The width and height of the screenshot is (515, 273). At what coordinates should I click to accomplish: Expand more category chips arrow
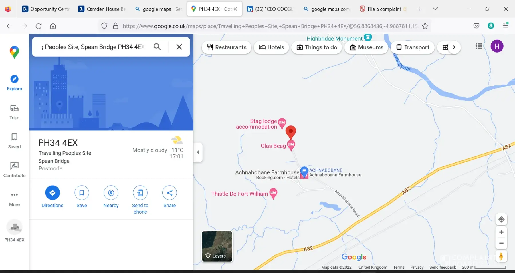tap(454, 47)
